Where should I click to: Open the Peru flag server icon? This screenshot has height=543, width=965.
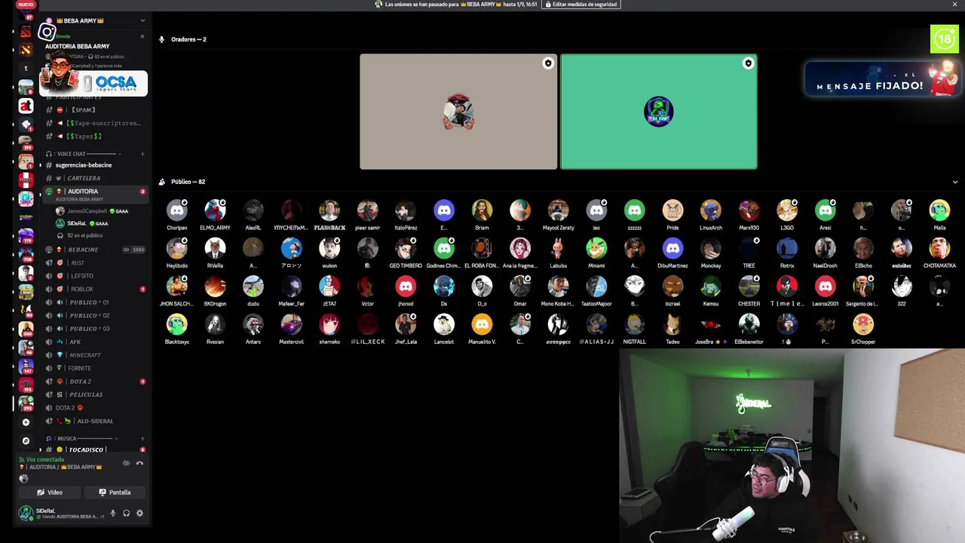[26, 180]
